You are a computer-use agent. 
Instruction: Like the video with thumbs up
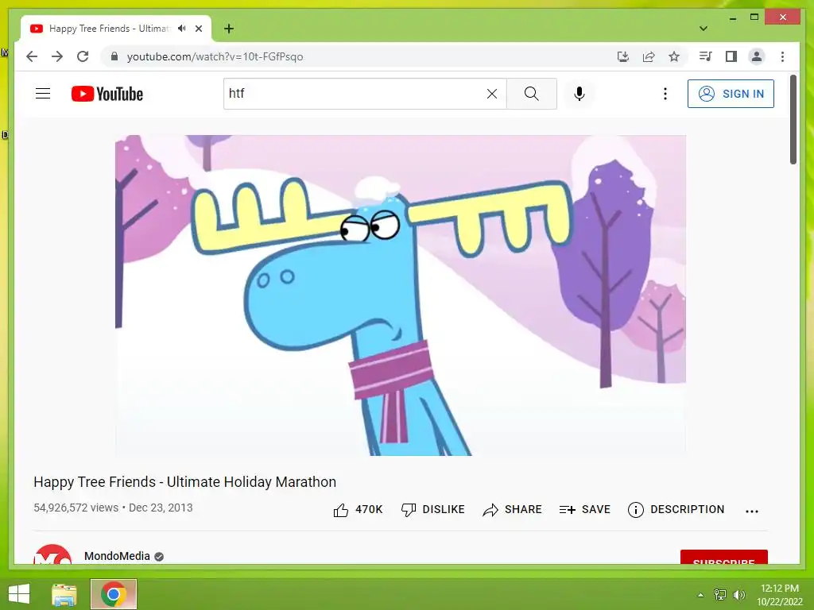click(358, 510)
